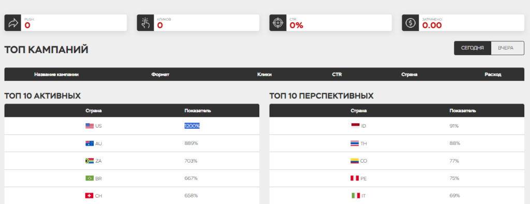Sort by CTR column header
This screenshot has width=530, height=204.
tap(336, 74)
